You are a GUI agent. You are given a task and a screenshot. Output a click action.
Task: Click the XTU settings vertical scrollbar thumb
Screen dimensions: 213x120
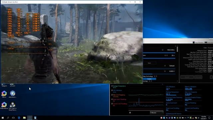click(x=177, y=49)
